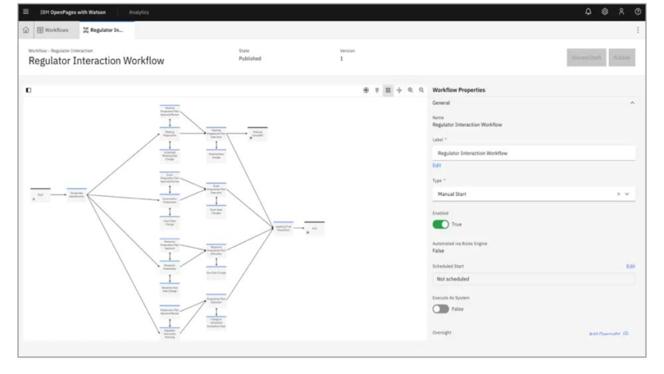Click Edit link beside Scheduled Start
664x374 pixels.
[x=630, y=267]
